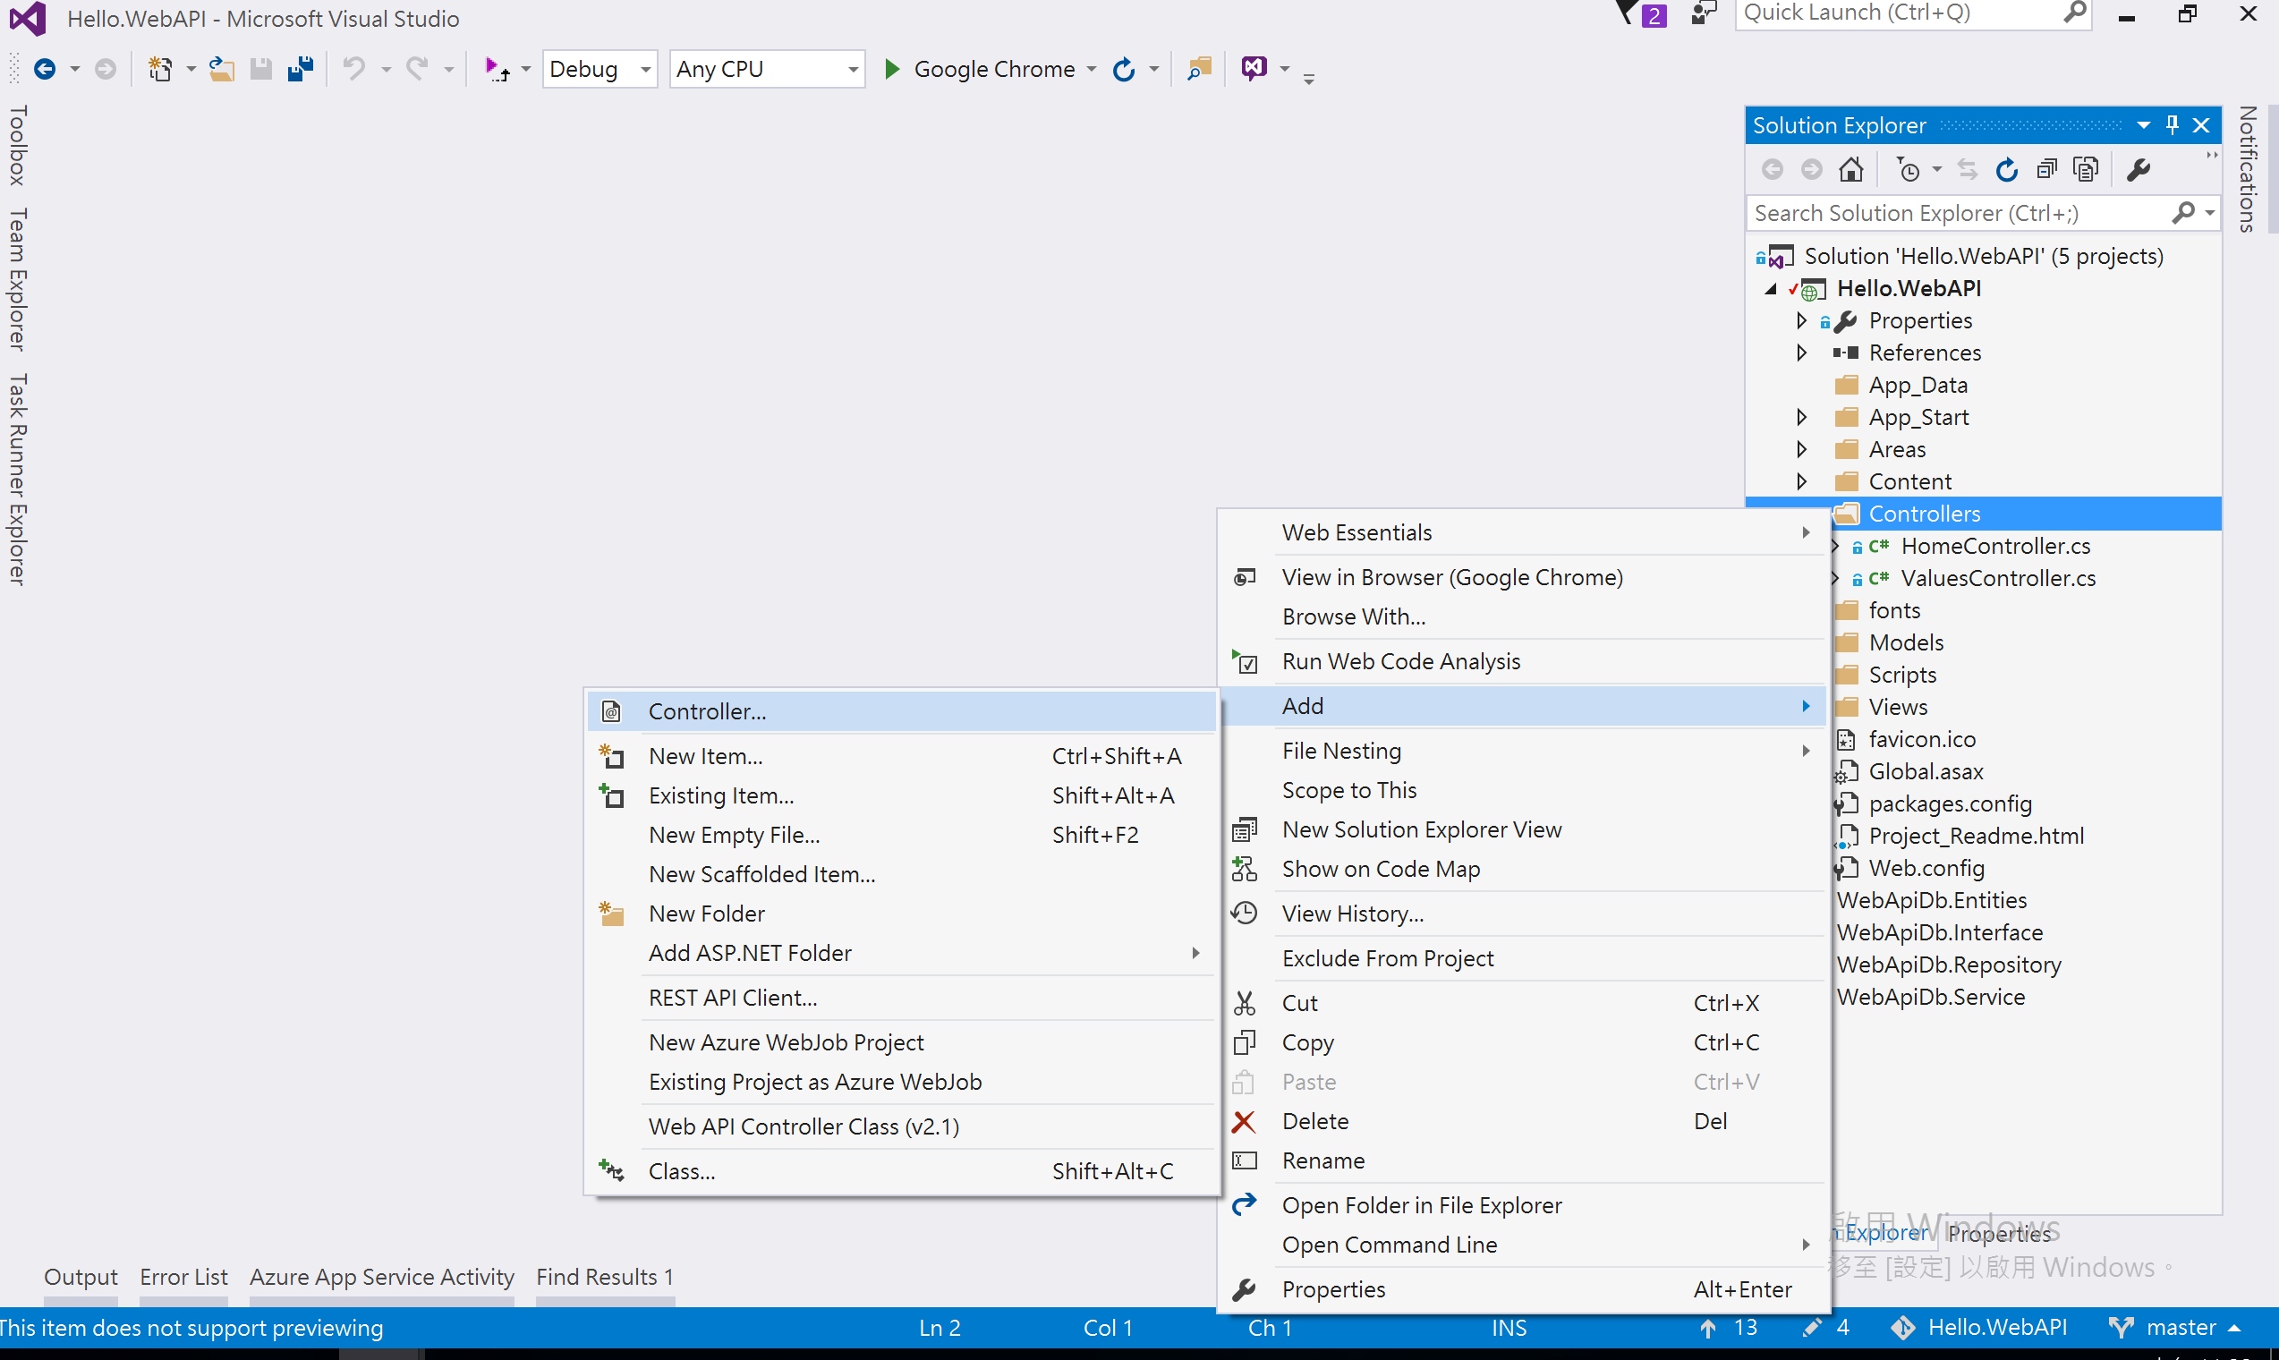
Task: Click the New Project toolbar icon
Action: (160, 69)
